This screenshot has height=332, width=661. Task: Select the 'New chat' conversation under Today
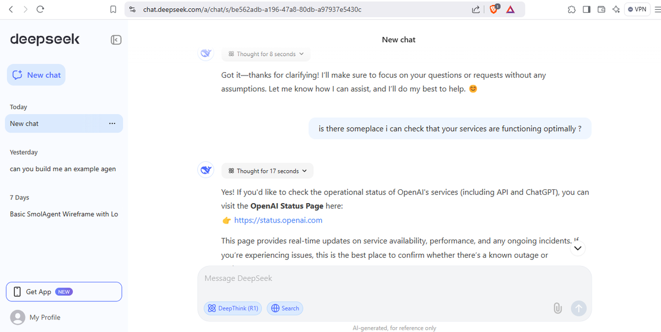tap(64, 123)
